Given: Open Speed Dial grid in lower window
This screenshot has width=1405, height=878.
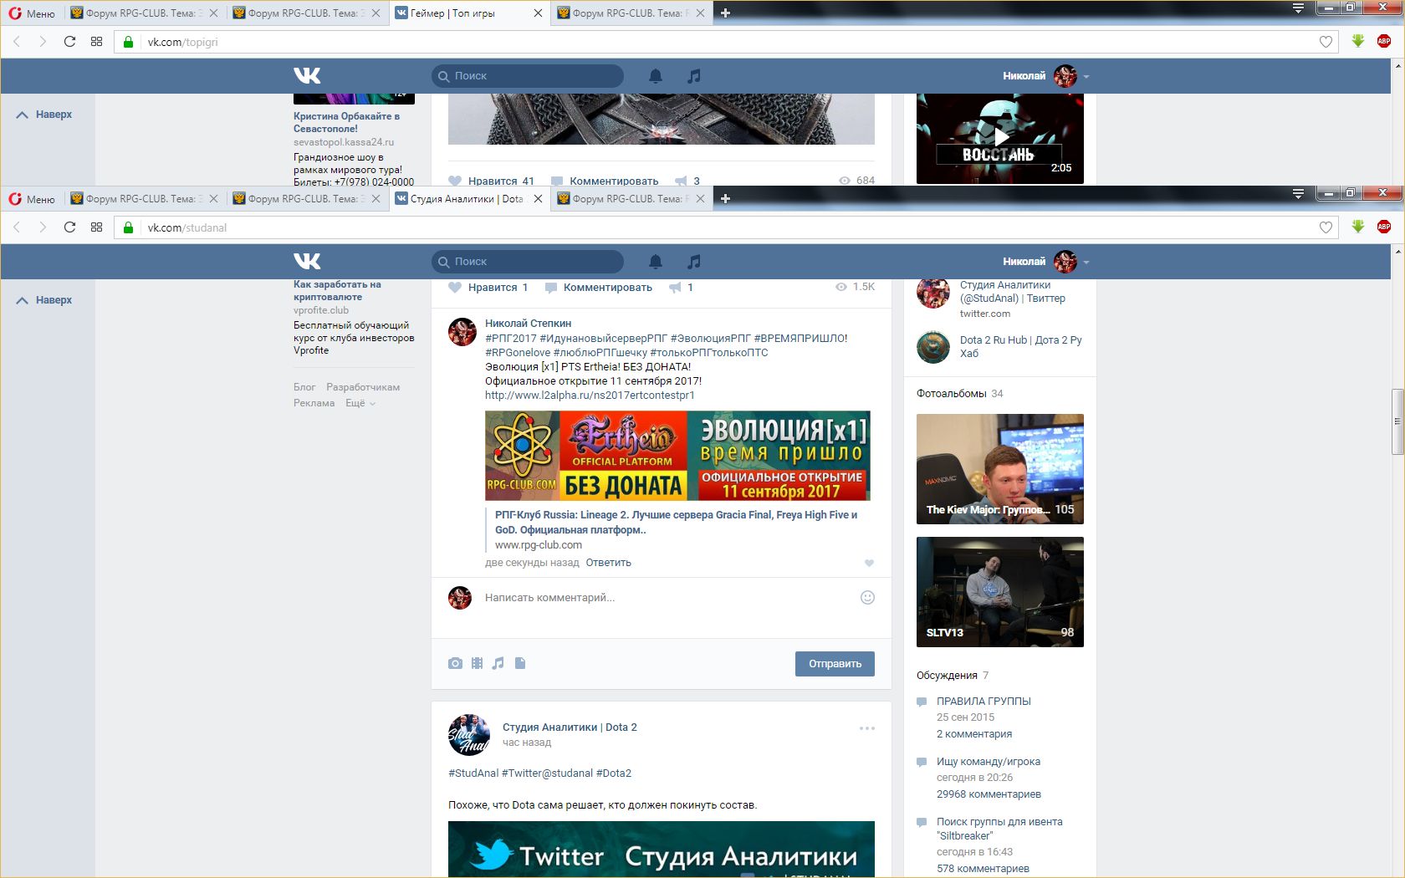Looking at the screenshot, I should pos(97,227).
